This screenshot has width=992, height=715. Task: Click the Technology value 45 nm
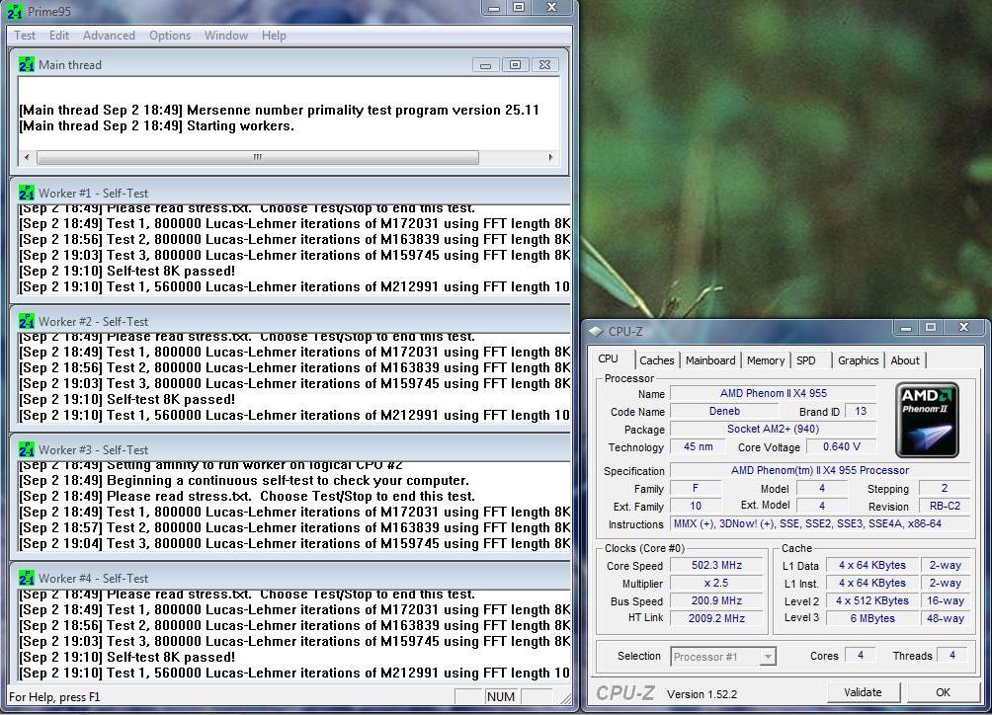(699, 447)
